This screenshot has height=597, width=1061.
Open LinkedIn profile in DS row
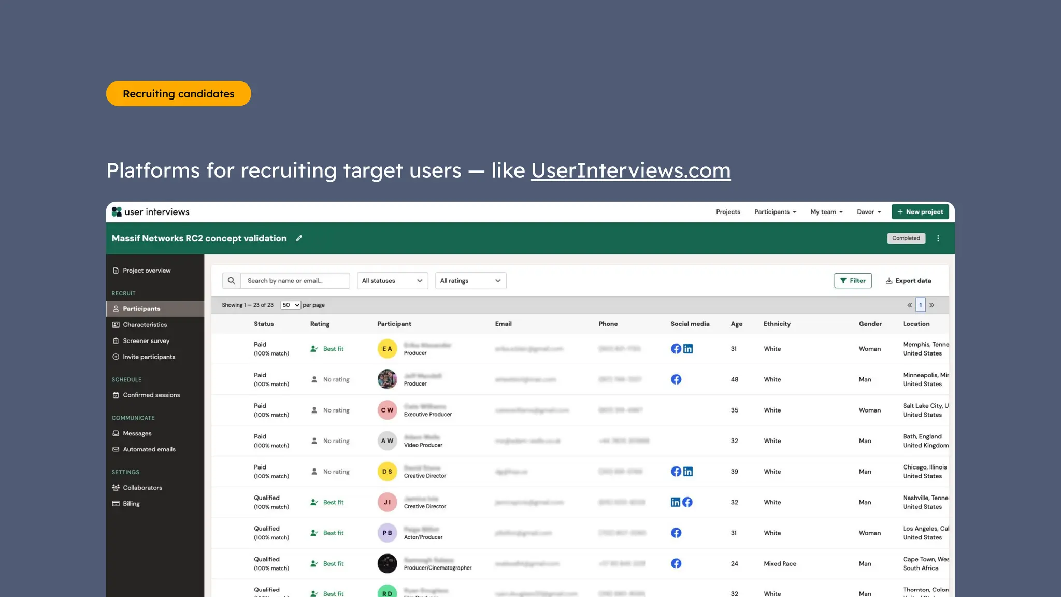pos(688,472)
